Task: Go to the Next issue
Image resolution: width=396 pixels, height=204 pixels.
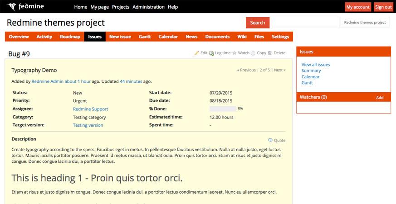Action: tap(279, 70)
